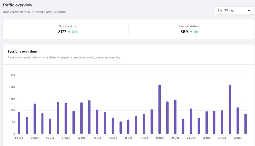Click the Site sessions label

tap(68, 26)
